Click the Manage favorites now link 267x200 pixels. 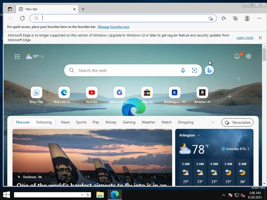pyautogui.click(x=114, y=27)
